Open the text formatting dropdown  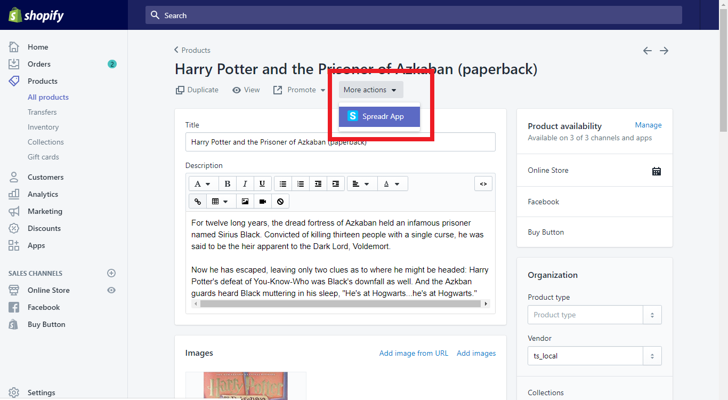pyautogui.click(x=203, y=183)
